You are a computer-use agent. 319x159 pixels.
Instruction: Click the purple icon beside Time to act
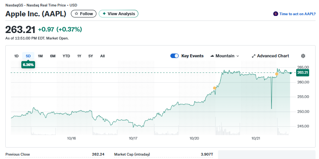click(x=276, y=14)
